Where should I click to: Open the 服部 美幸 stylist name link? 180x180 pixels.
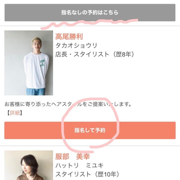tap(72, 156)
